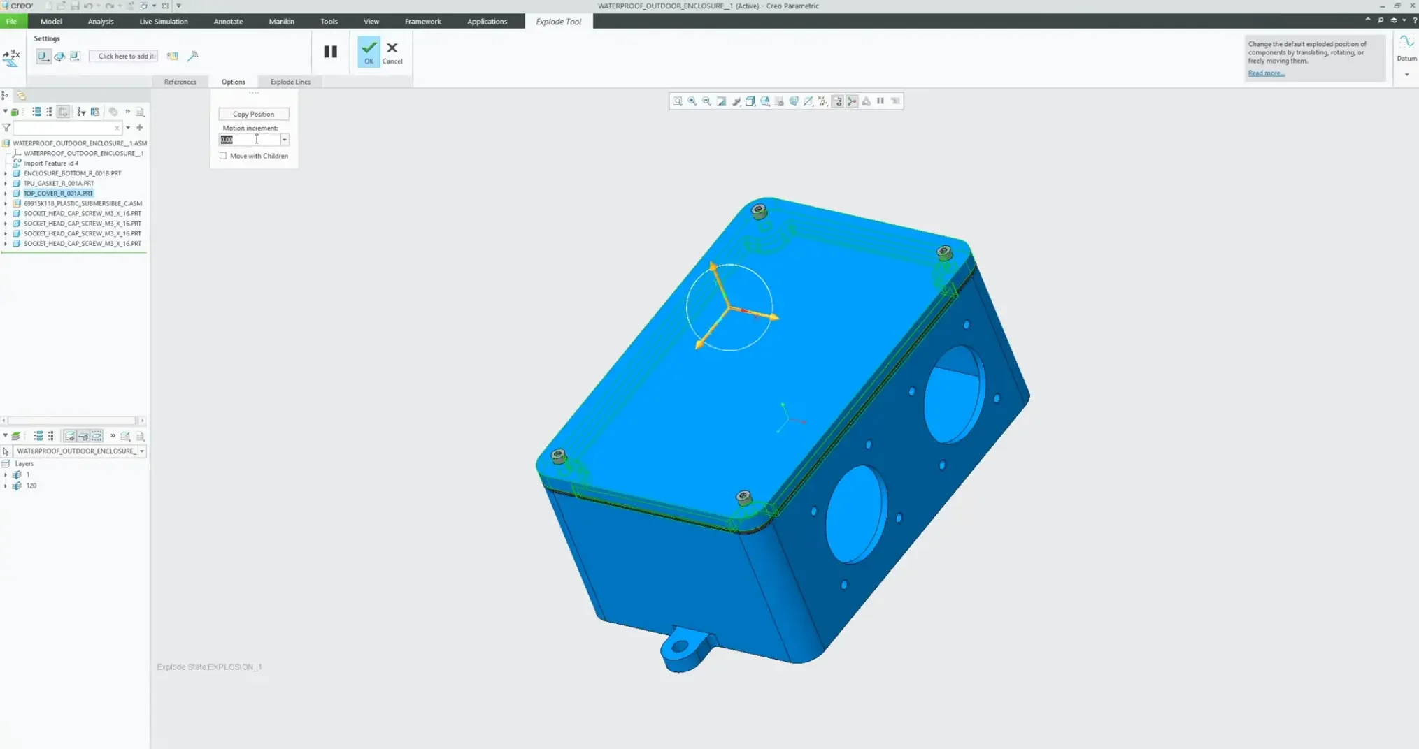Toggle the layer visibility eye icon in layer toolbar

(x=69, y=436)
